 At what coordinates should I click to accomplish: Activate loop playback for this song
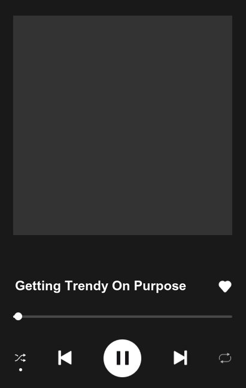(225, 358)
